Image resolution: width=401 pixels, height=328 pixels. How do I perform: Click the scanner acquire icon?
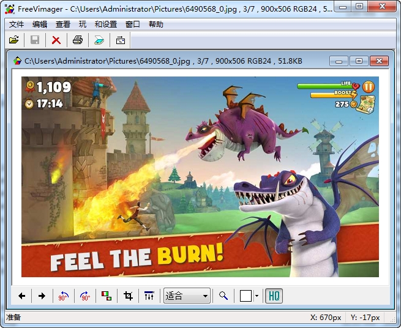[99, 40]
